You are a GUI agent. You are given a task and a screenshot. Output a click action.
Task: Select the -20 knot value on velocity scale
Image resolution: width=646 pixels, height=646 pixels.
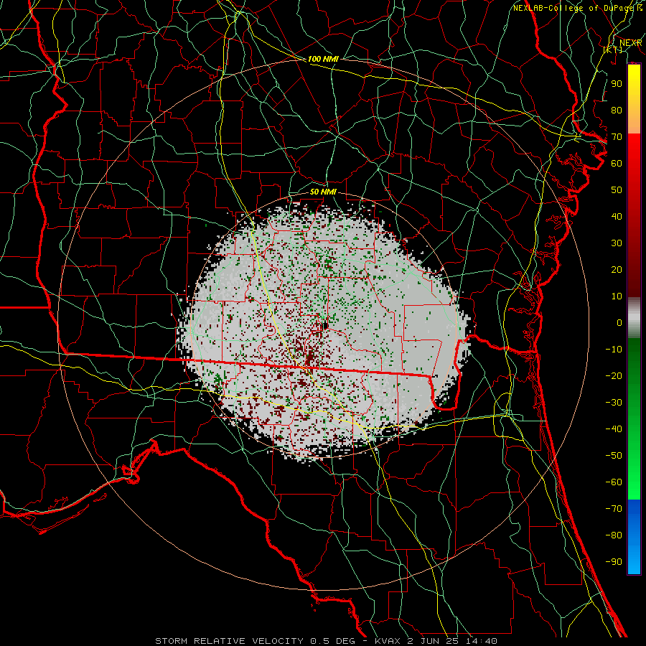(x=614, y=375)
